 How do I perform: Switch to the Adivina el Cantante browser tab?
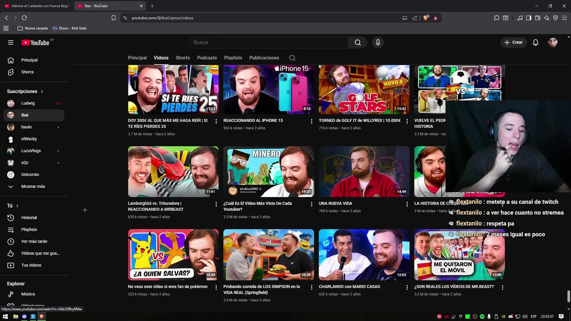pyautogui.click(x=37, y=6)
